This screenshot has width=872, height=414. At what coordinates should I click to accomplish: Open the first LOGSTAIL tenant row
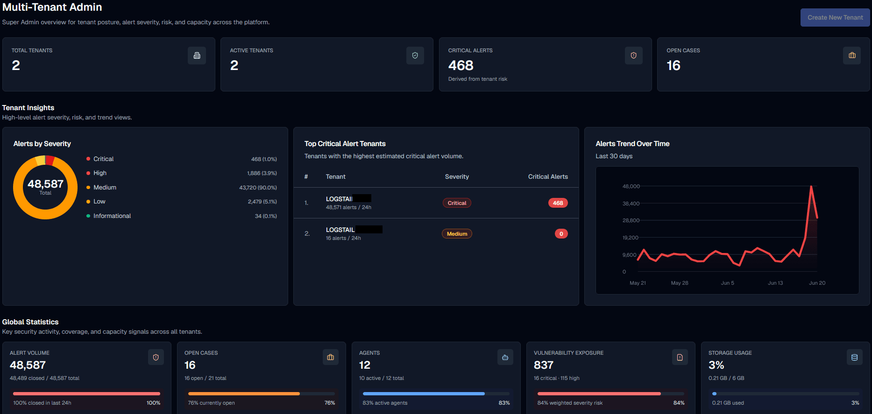click(x=436, y=203)
